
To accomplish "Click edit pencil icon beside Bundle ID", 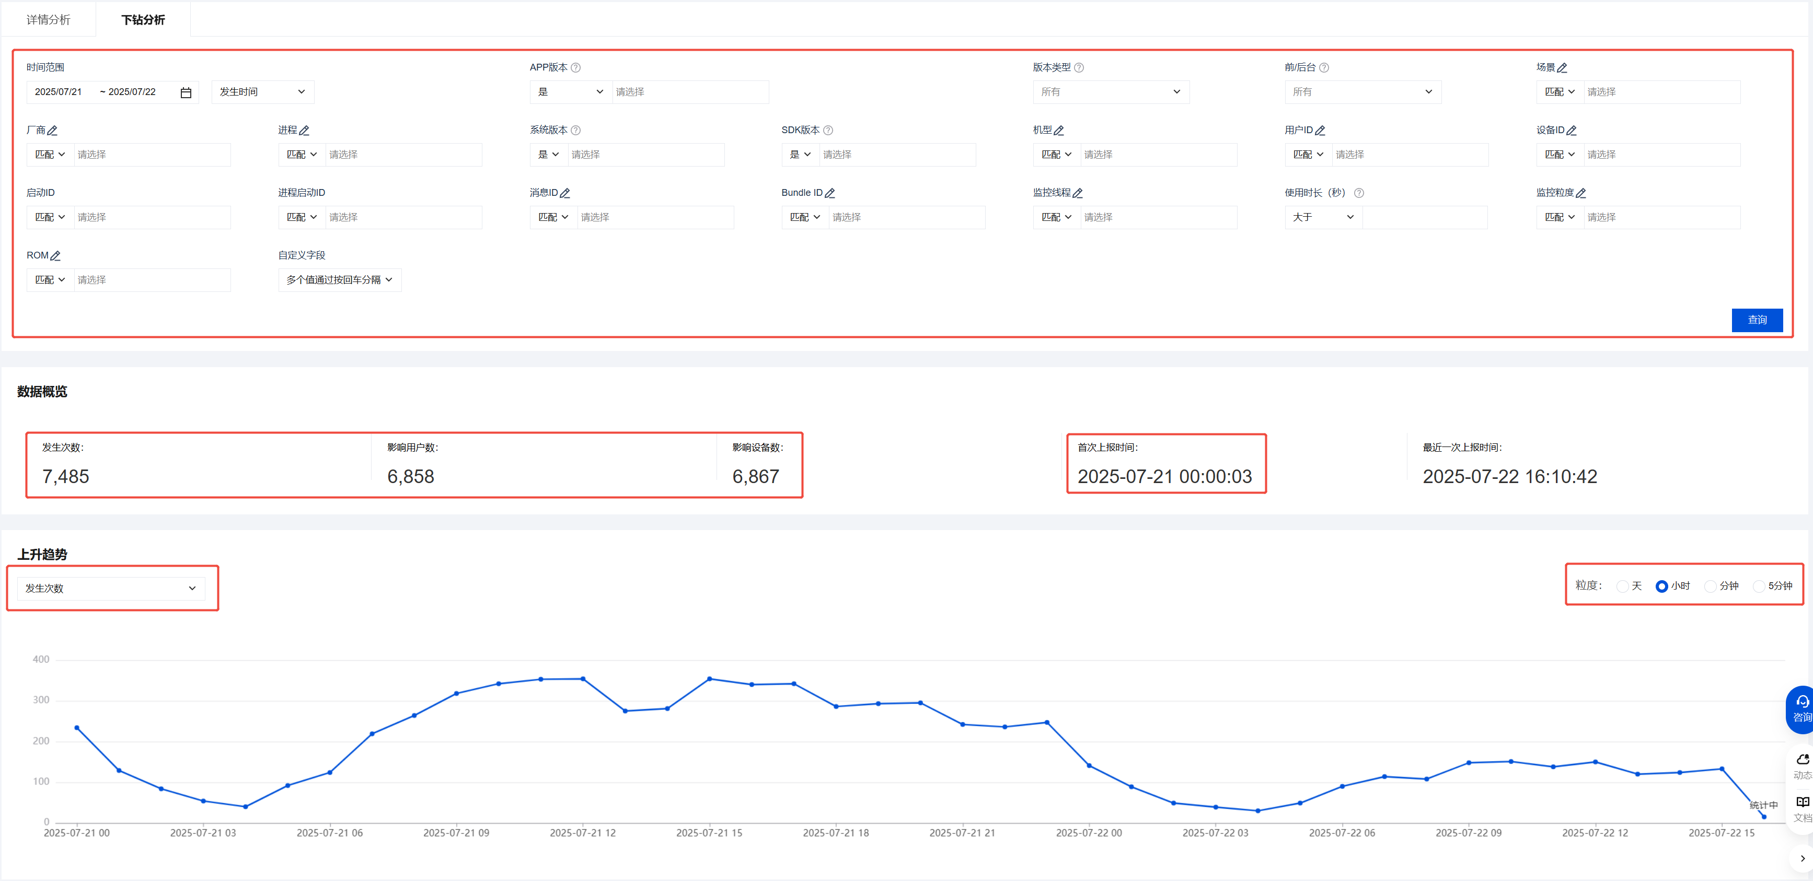I will coord(830,193).
